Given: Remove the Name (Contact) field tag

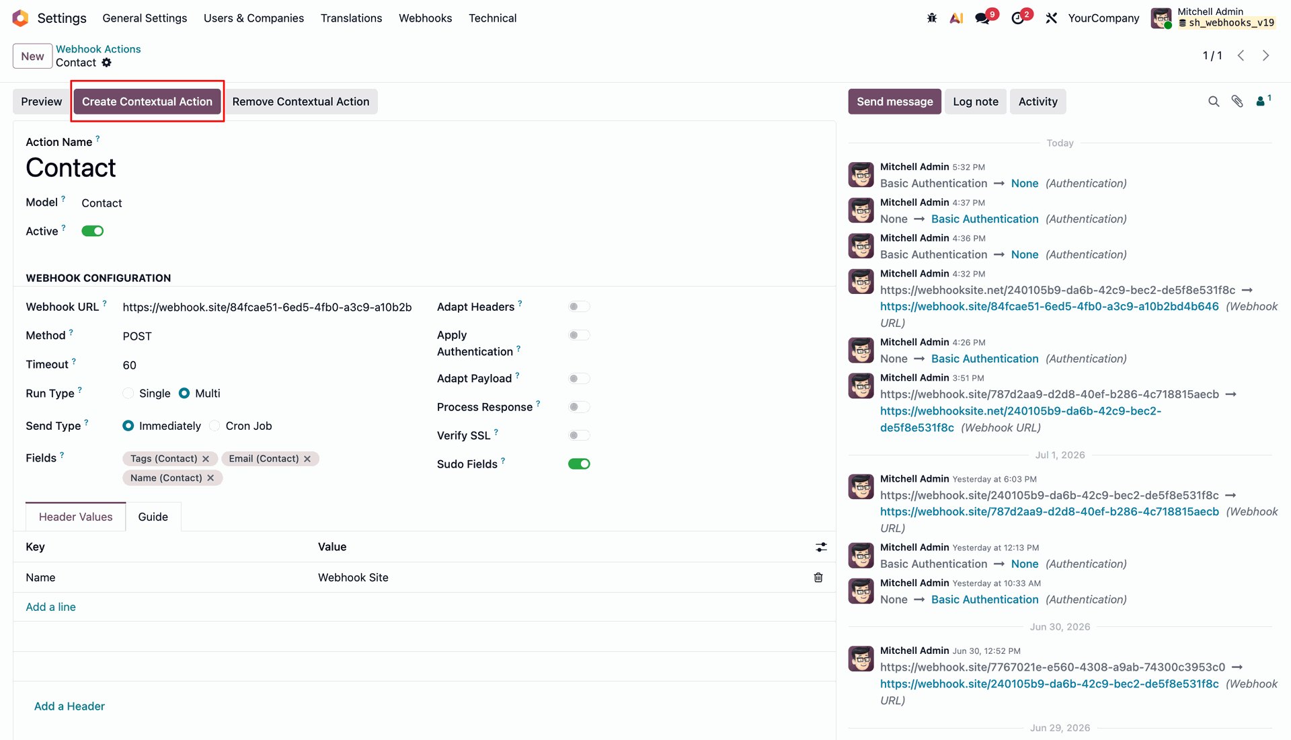Looking at the screenshot, I should coord(210,478).
